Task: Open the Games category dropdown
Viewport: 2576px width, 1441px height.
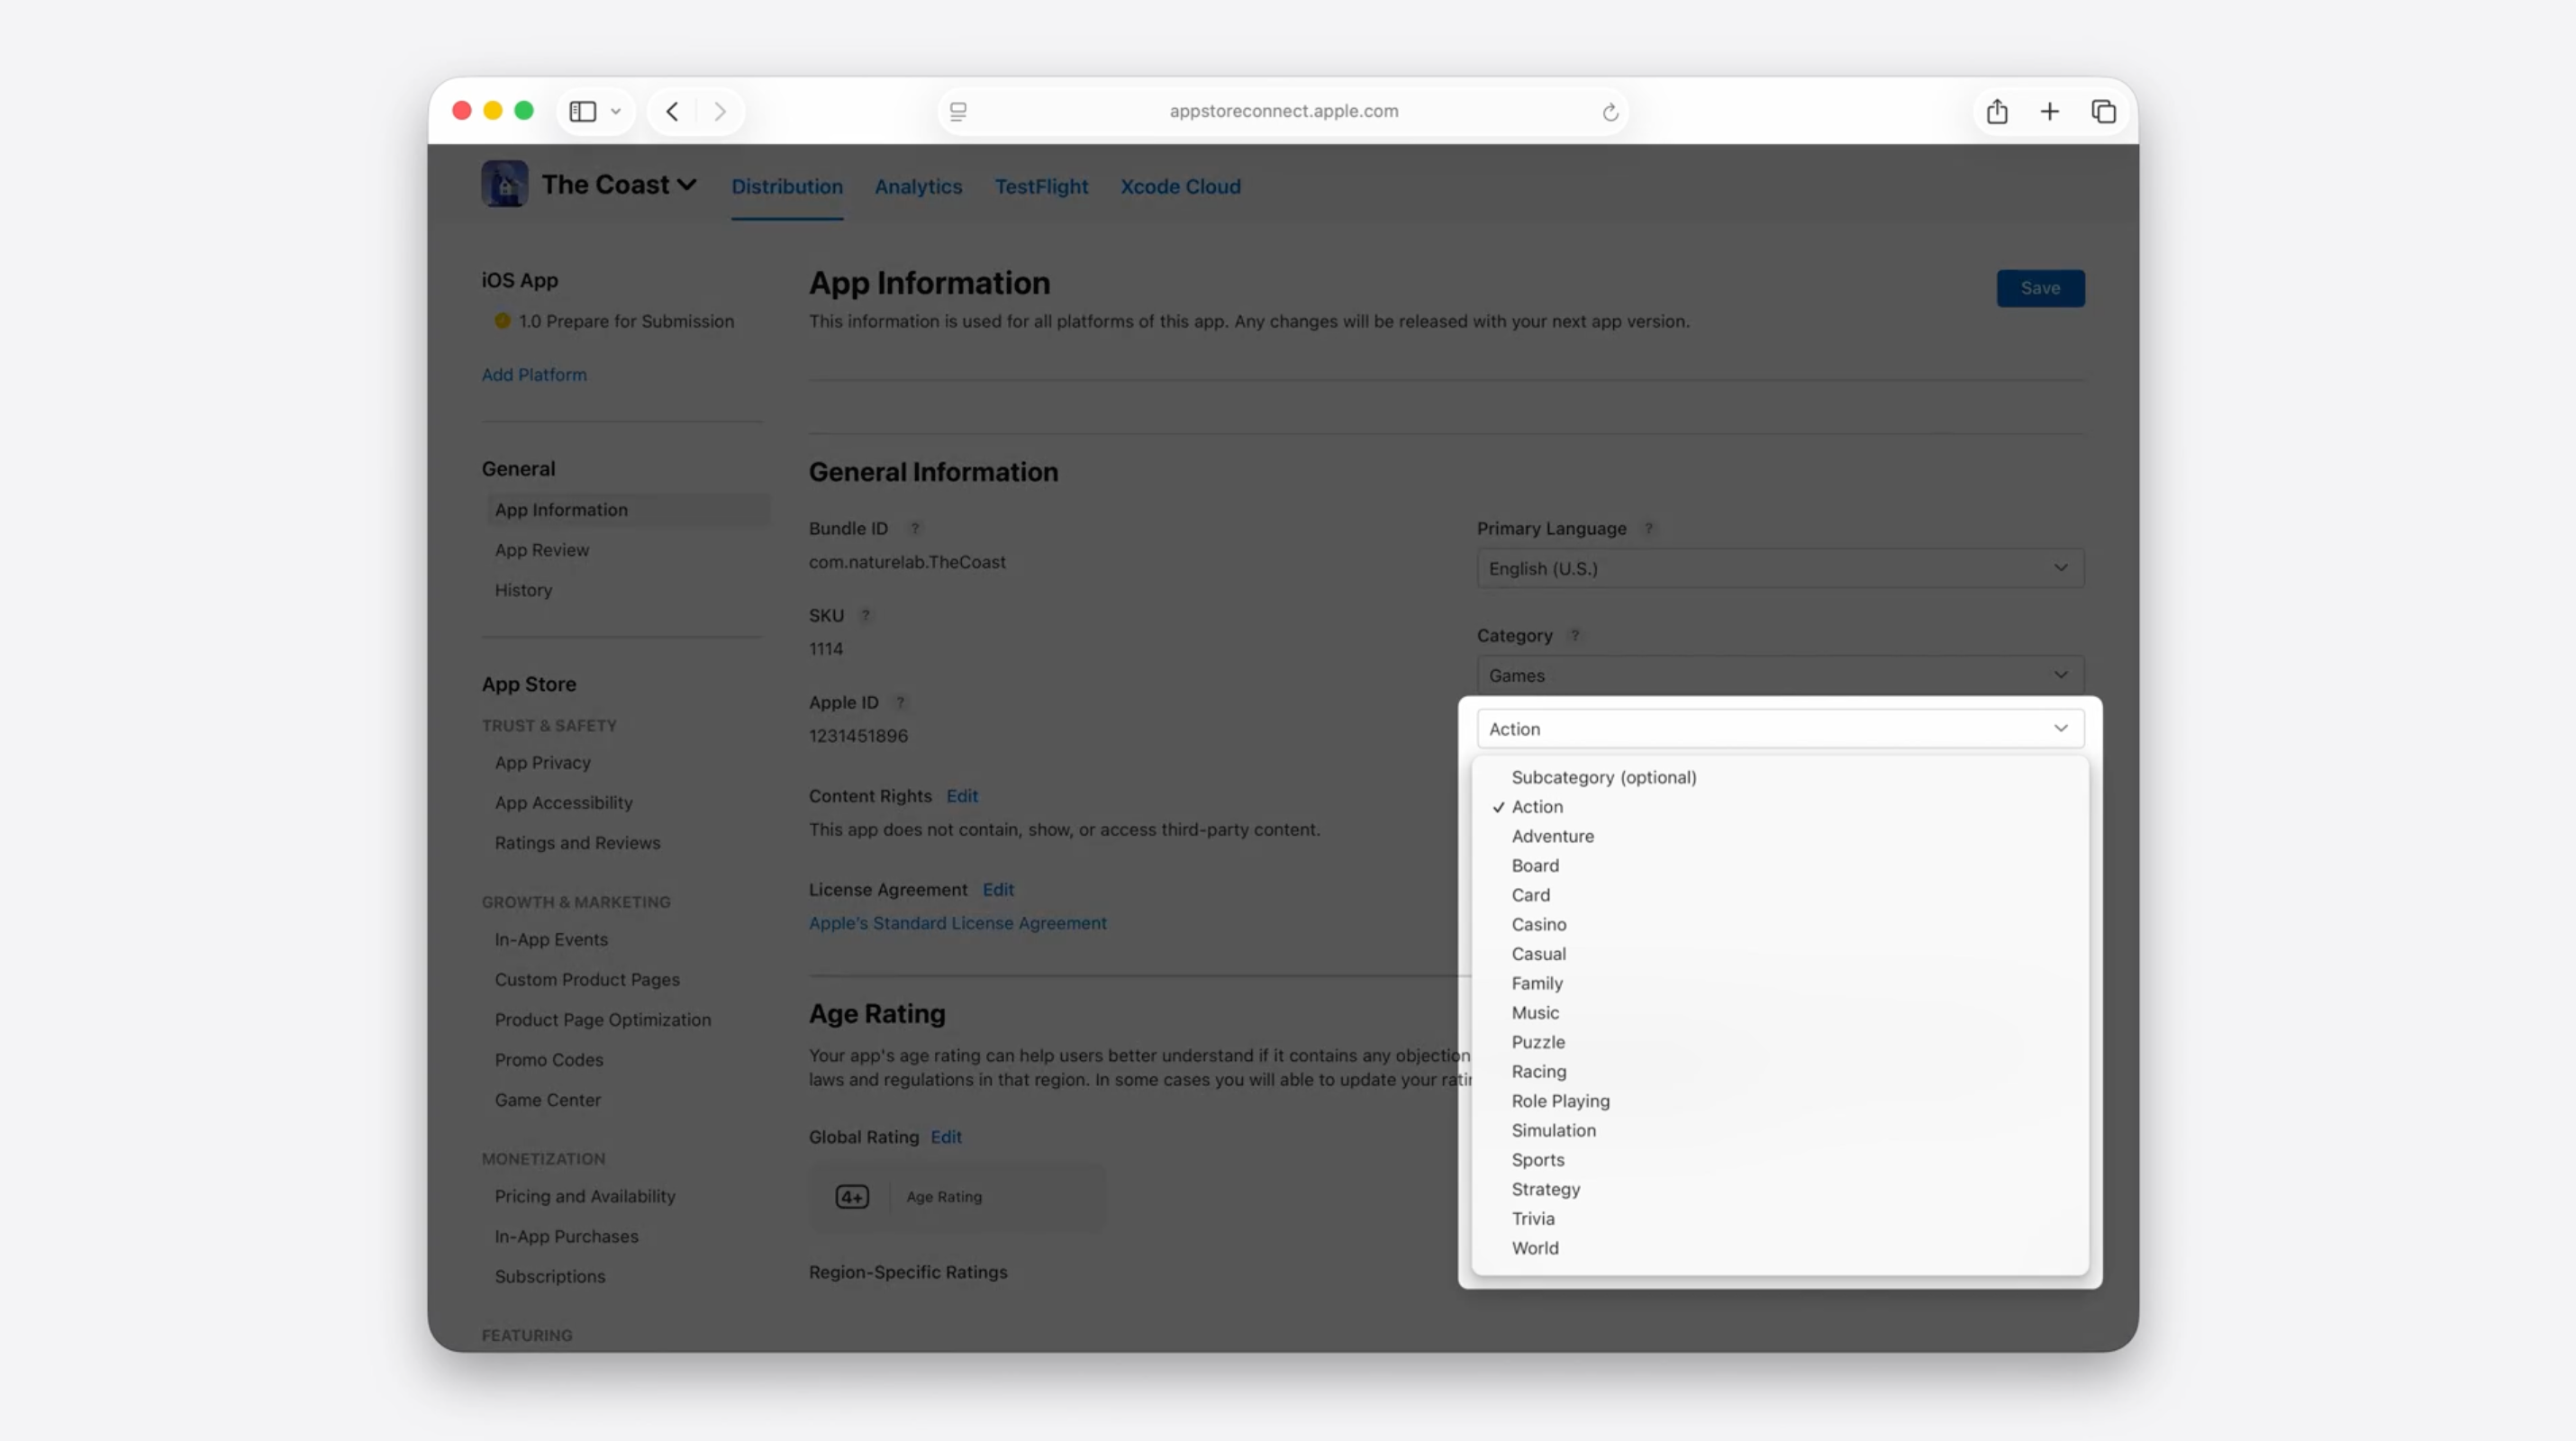Action: click(x=1779, y=675)
